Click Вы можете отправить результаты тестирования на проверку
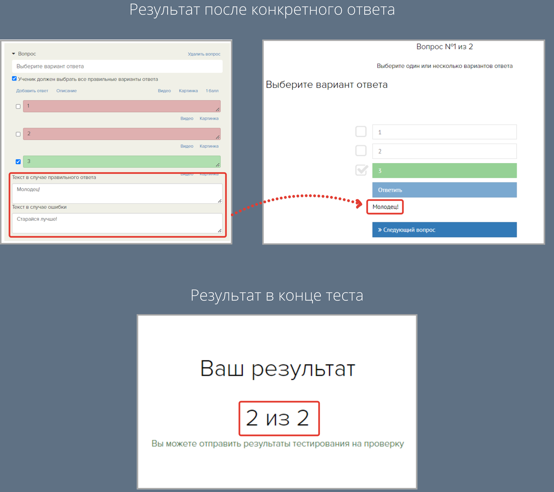This screenshot has width=554, height=492. point(278,443)
